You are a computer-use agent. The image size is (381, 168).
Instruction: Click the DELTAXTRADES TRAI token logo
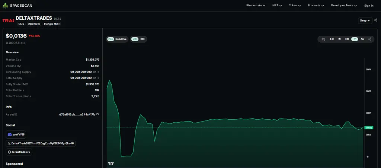pos(8,20)
